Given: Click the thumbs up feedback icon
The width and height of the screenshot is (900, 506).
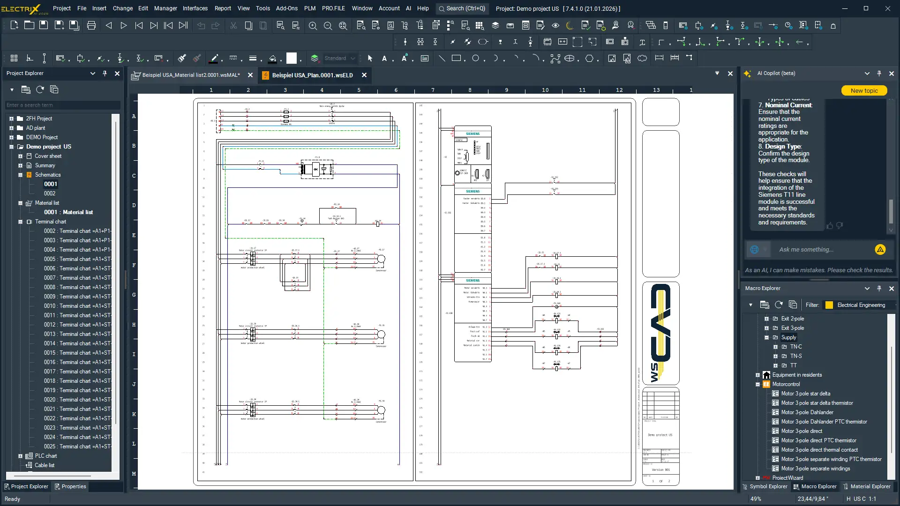Looking at the screenshot, I should click(x=830, y=226).
